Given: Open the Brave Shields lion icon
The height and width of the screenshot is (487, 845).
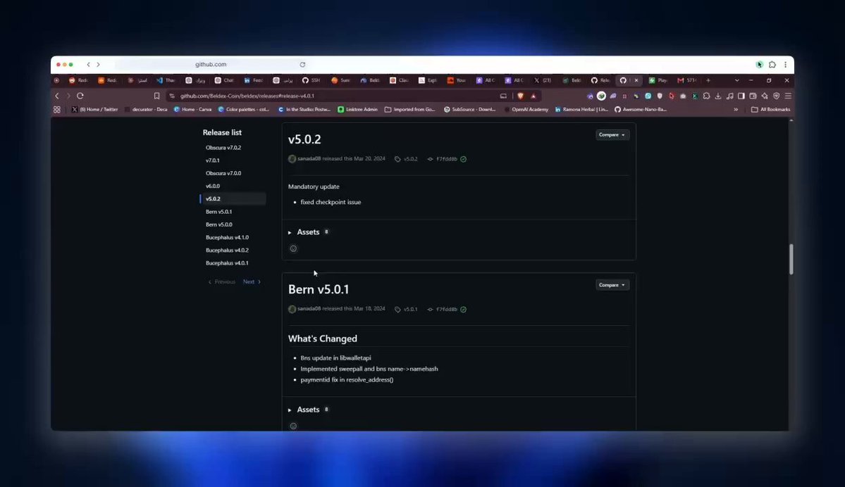Looking at the screenshot, I should pos(521,96).
